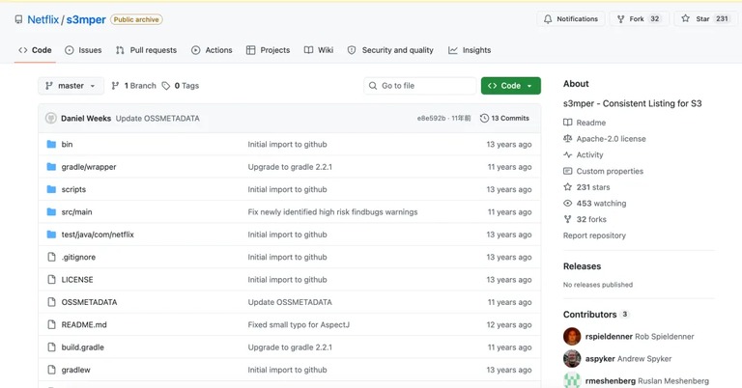
Task: Click rspieldenner's avatar thumbnail
Action: click(x=572, y=337)
